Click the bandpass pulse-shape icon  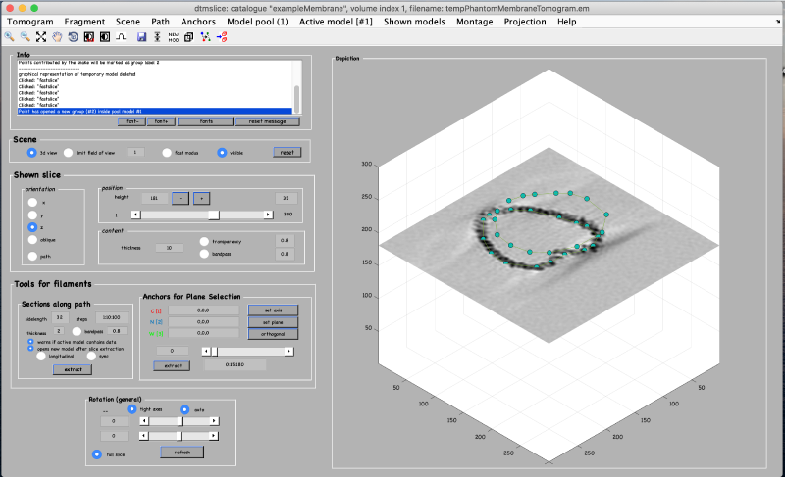click(x=121, y=36)
